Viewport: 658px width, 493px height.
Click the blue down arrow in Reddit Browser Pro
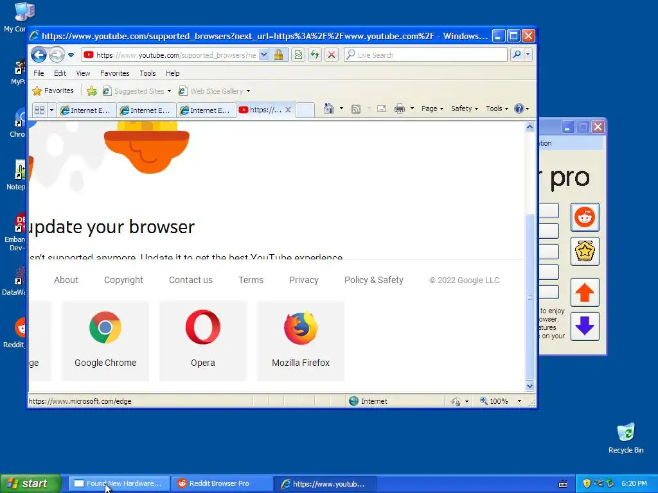click(585, 326)
